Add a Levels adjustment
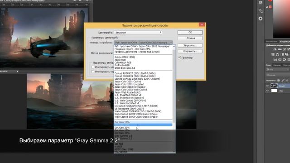 pos(280,49)
